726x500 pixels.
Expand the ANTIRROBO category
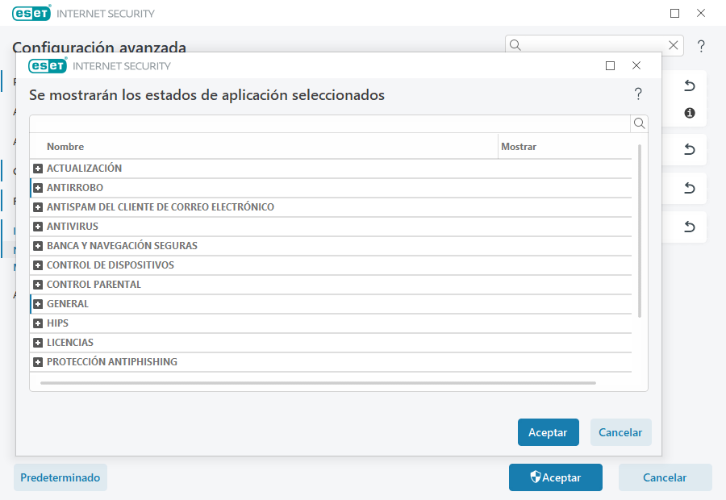(38, 188)
